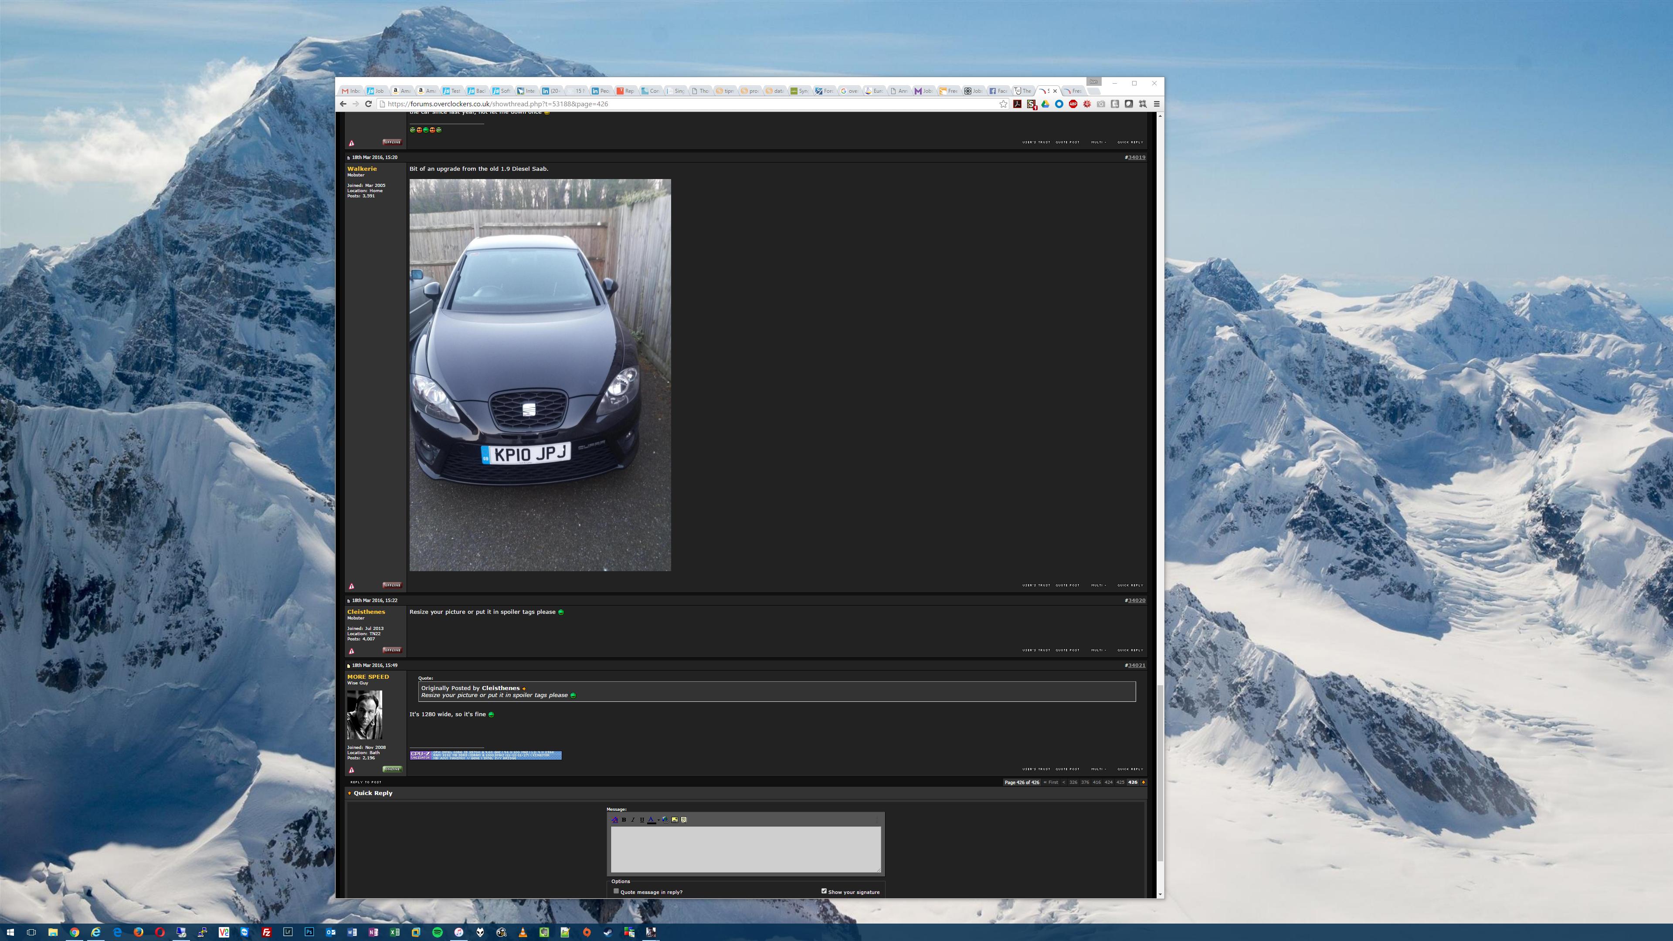Toggle Multi-quote on Cleisthenes' post

coord(1098,650)
